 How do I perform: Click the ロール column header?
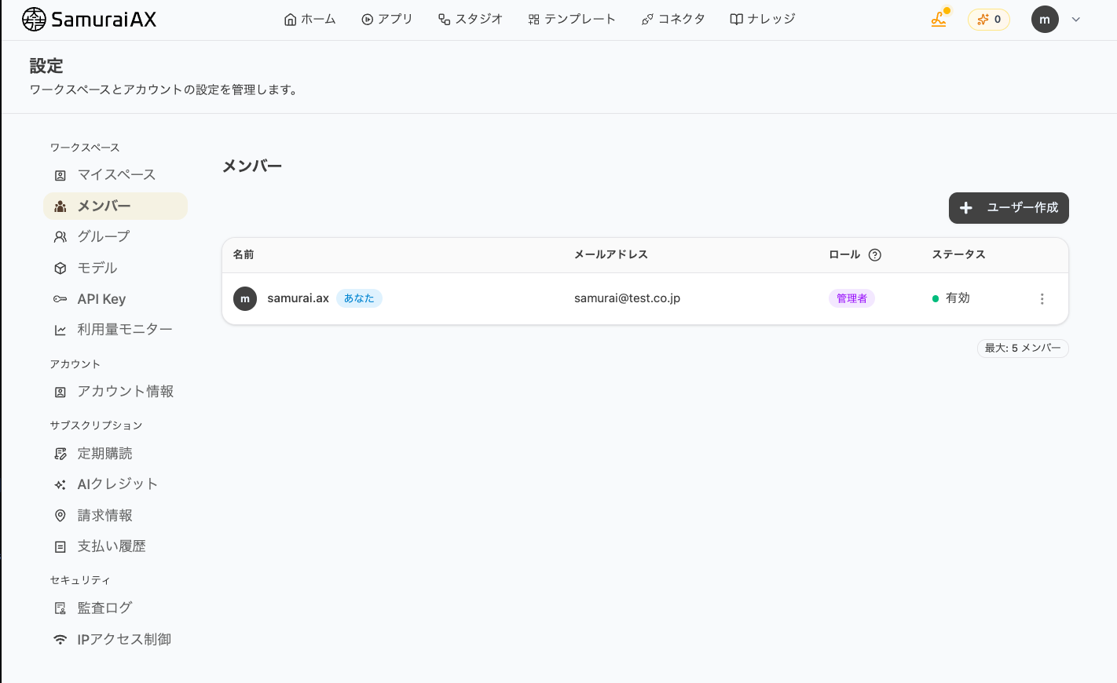tap(844, 254)
